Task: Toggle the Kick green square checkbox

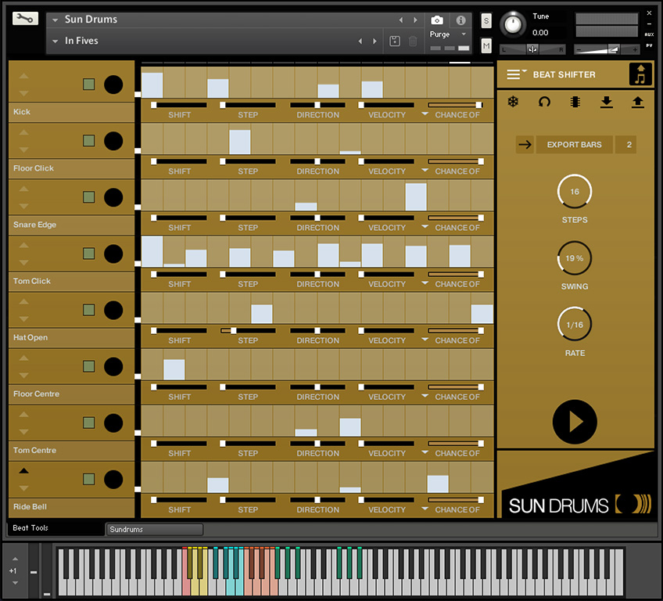Action: pyautogui.click(x=89, y=85)
